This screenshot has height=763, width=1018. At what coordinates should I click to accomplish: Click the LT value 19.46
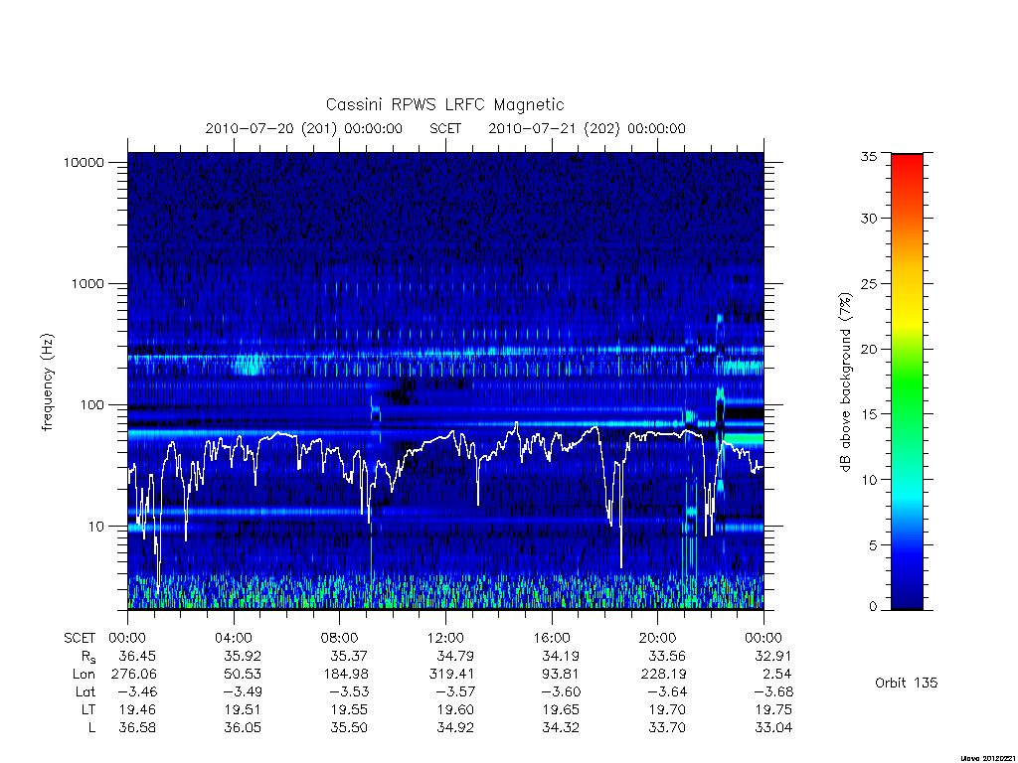[x=137, y=709]
